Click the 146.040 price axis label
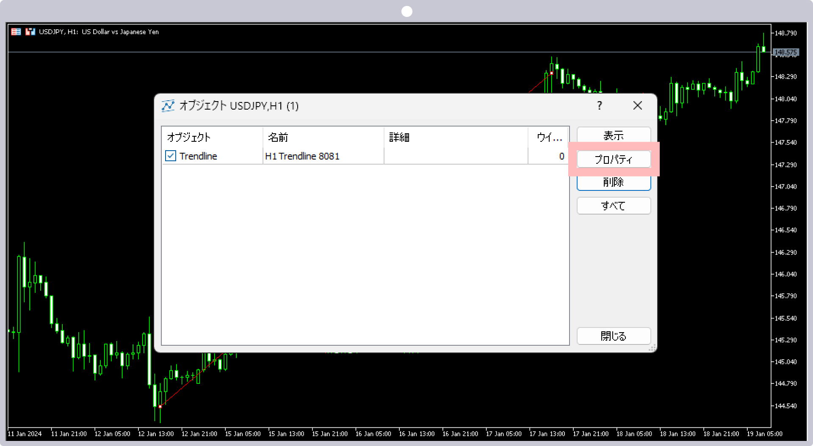The width and height of the screenshot is (813, 446). click(x=786, y=274)
